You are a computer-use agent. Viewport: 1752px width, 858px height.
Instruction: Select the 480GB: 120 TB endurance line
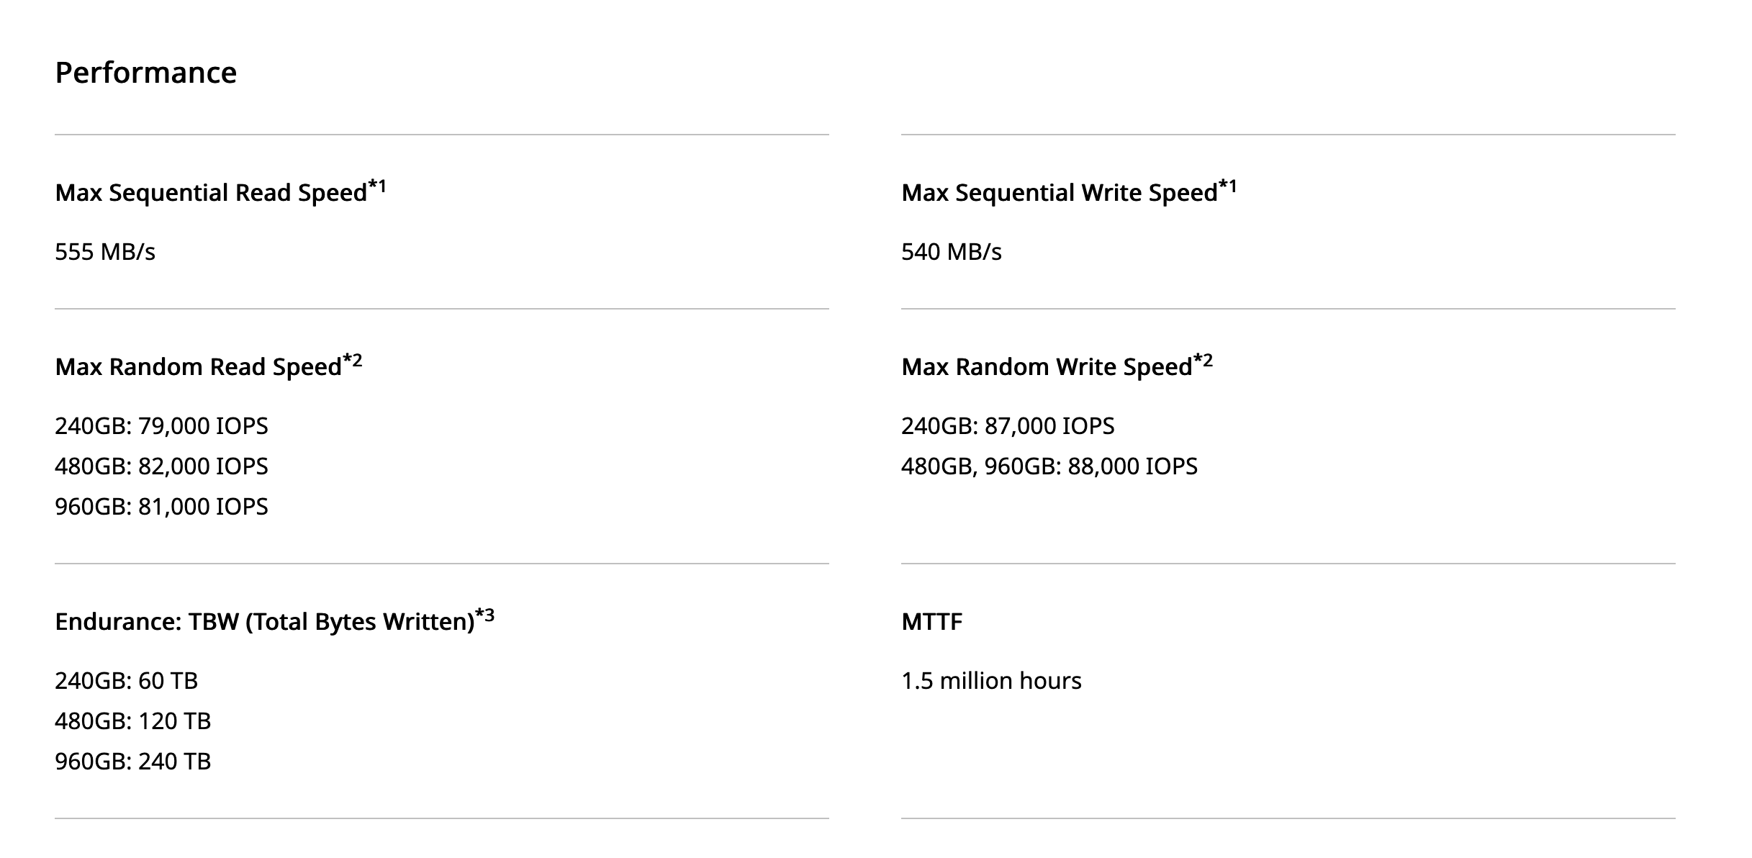pos(132,721)
